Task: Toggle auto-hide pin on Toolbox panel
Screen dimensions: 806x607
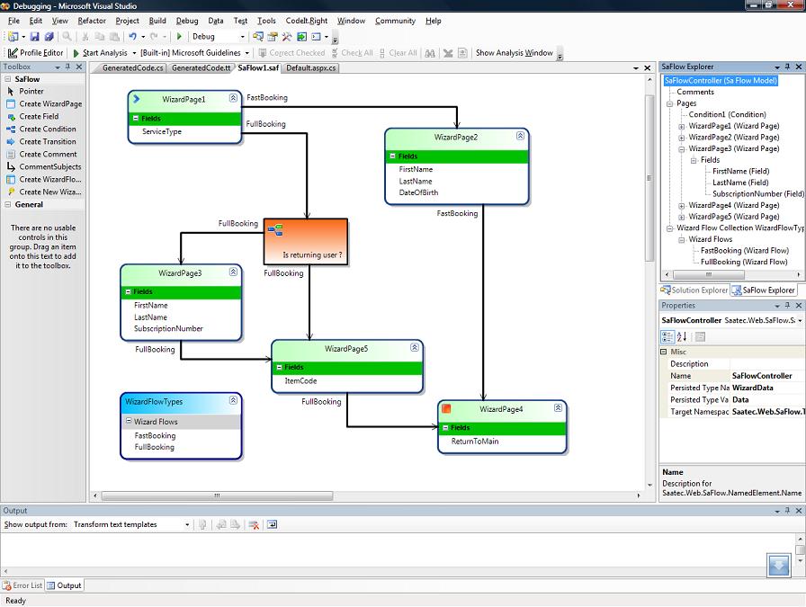Action: (67, 67)
